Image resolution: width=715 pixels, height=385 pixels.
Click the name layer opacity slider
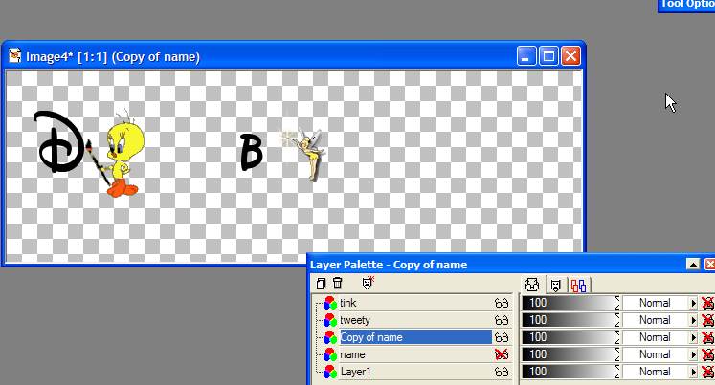pos(570,354)
